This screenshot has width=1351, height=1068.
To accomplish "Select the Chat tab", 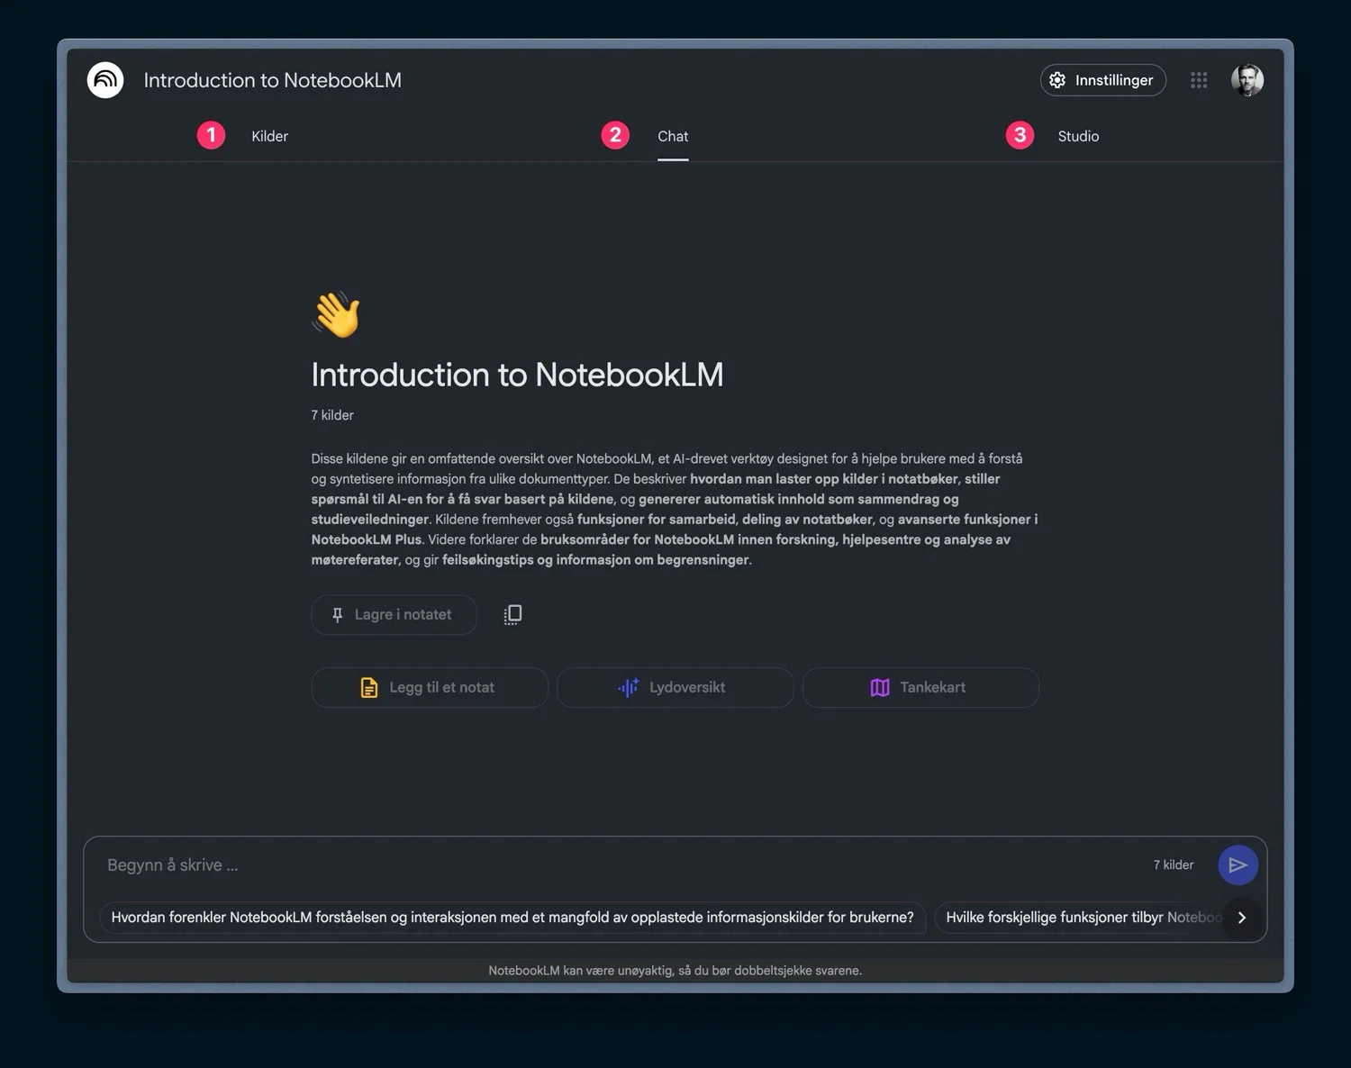I will [673, 136].
